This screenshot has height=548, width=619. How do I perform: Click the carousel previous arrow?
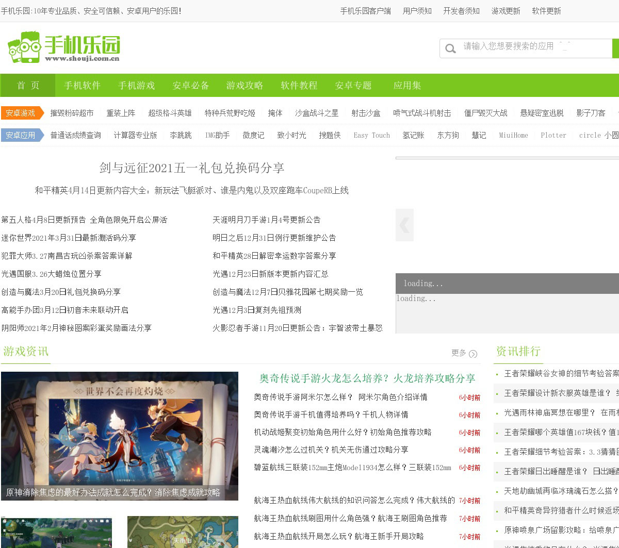click(404, 225)
